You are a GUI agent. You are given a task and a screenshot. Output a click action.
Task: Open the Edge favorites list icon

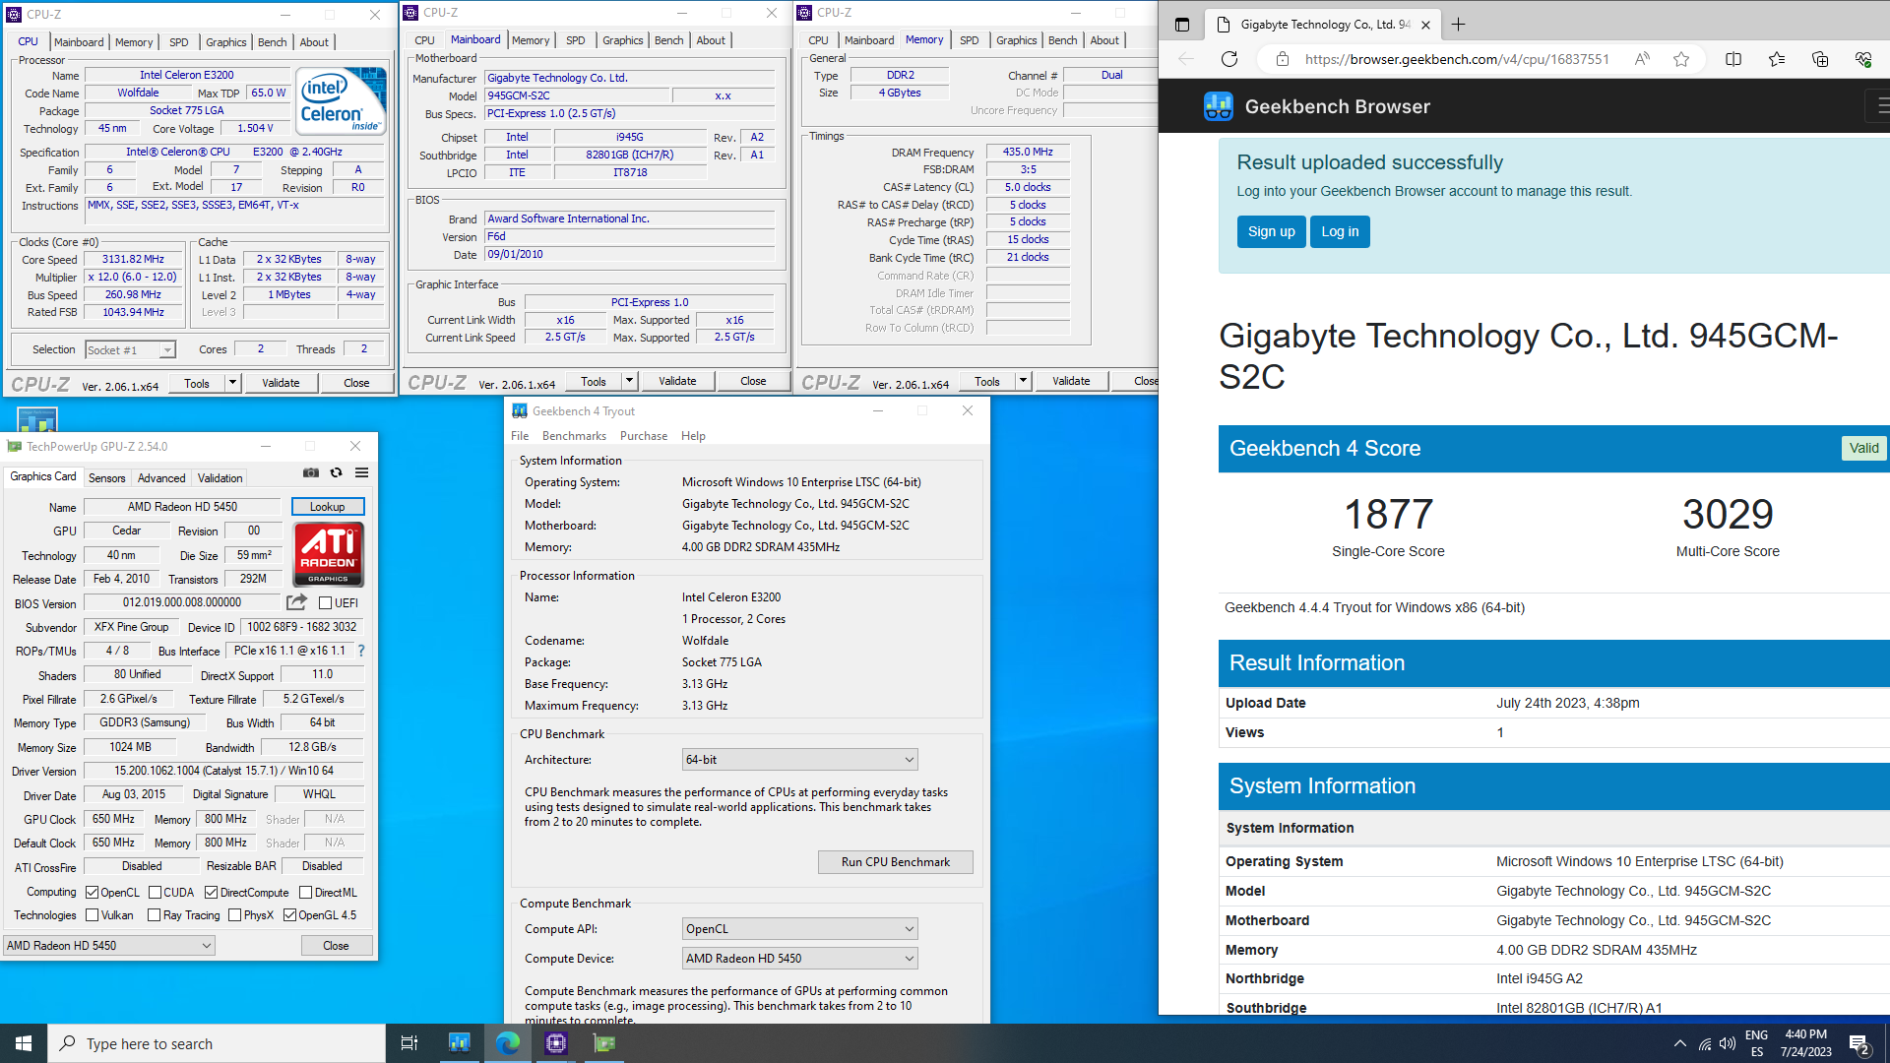click(1777, 59)
